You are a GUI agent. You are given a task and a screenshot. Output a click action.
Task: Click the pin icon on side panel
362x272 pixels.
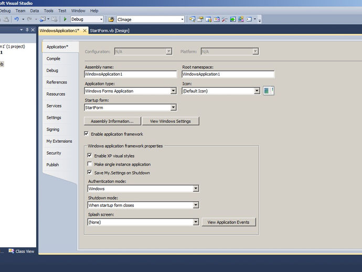[x=27, y=30]
